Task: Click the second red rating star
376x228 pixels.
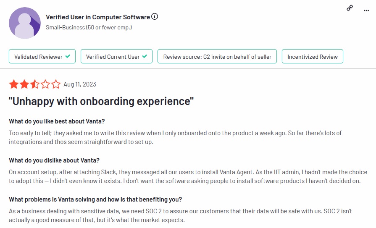Action: [x=24, y=84]
